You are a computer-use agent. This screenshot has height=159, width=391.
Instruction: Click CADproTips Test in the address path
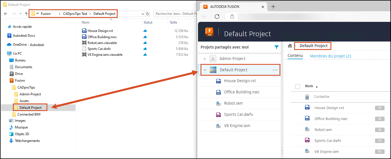[75, 14]
